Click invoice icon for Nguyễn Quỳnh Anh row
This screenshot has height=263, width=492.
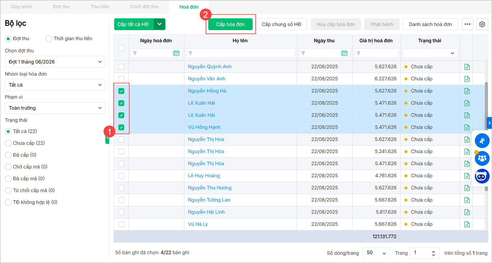[x=467, y=67]
